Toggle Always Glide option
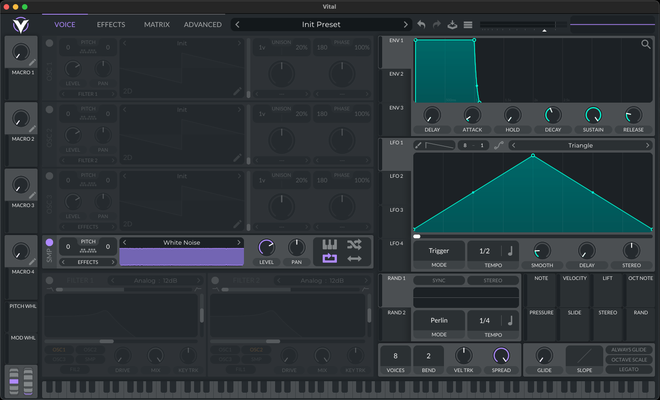This screenshot has height=400, width=660. coord(629,350)
